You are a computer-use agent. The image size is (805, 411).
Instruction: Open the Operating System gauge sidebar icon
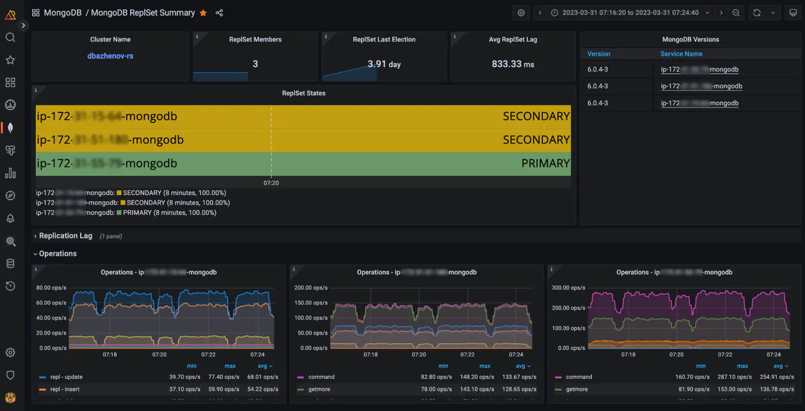tap(10, 105)
